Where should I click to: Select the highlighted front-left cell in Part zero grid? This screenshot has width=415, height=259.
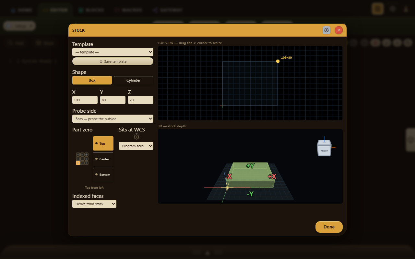(78, 163)
